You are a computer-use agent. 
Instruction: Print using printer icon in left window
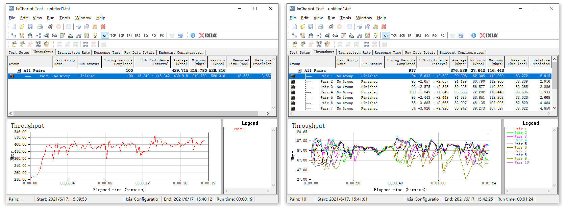tap(40, 27)
